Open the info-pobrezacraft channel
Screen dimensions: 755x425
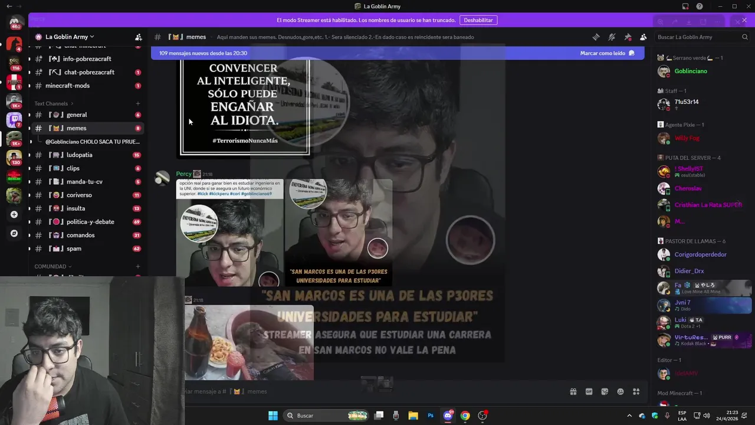click(x=87, y=59)
